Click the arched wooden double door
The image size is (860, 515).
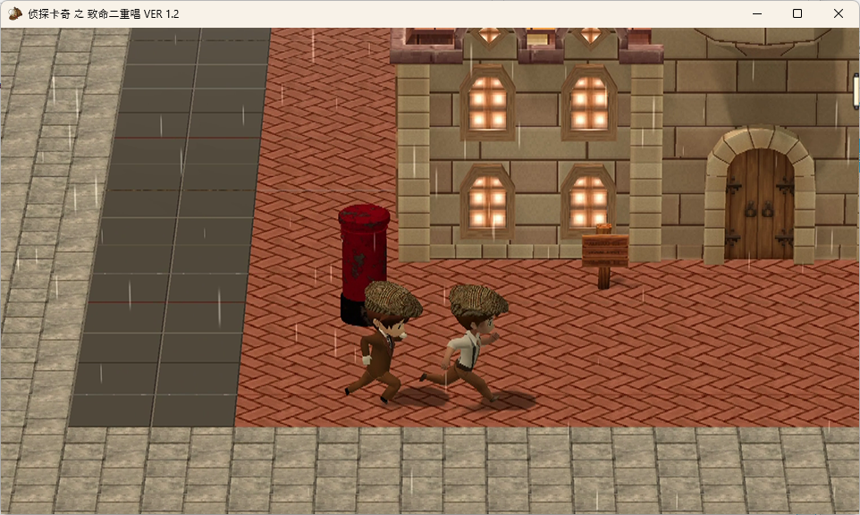760,204
